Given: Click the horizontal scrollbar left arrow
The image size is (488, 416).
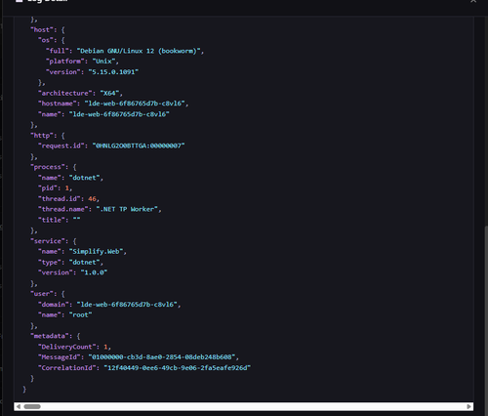Looking at the screenshot, I should click(19, 406).
